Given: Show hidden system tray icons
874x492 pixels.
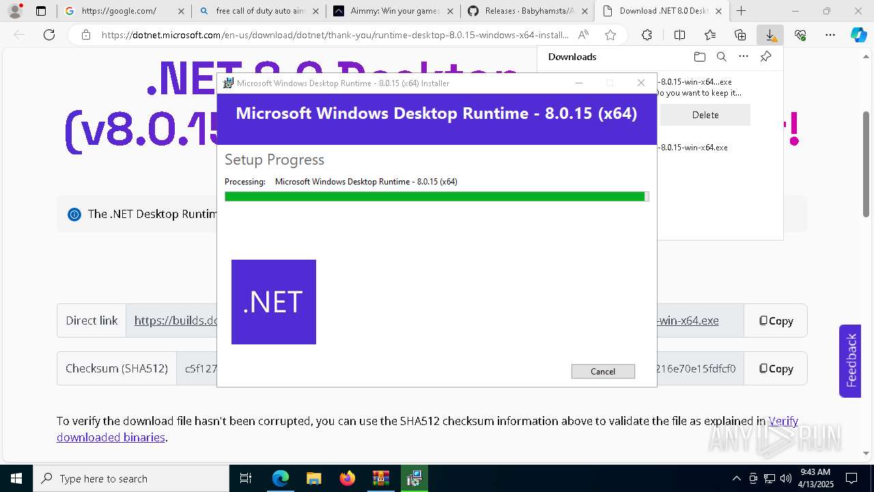Looking at the screenshot, I should click(x=736, y=478).
